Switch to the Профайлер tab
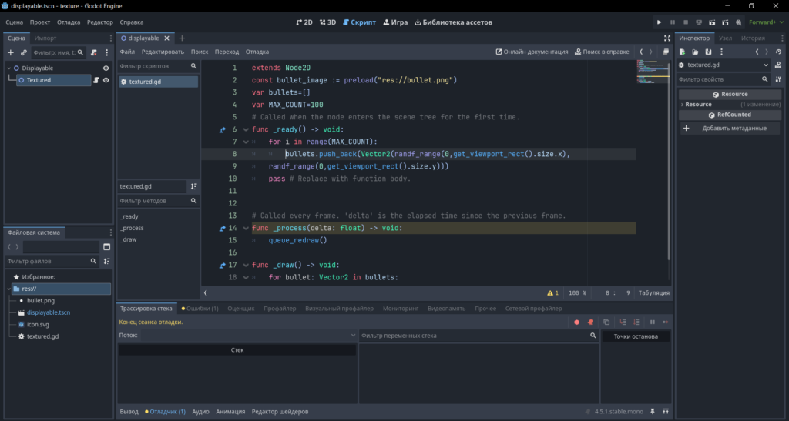This screenshot has width=789, height=421. [x=280, y=309]
